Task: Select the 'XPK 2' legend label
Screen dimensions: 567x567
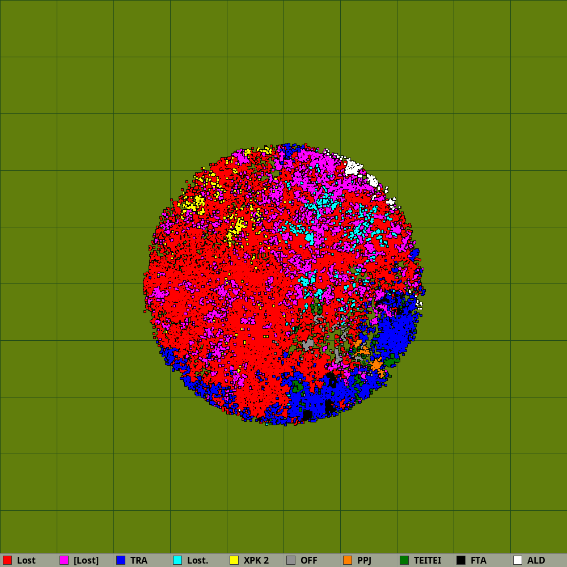Action: click(x=256, y=560)
